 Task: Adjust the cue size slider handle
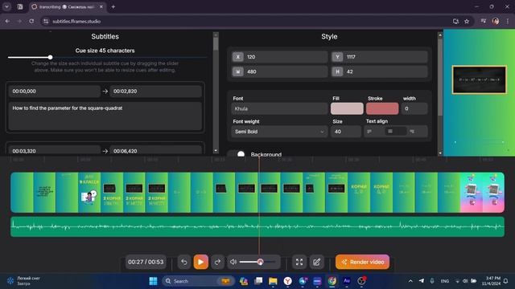pos(50,57)
